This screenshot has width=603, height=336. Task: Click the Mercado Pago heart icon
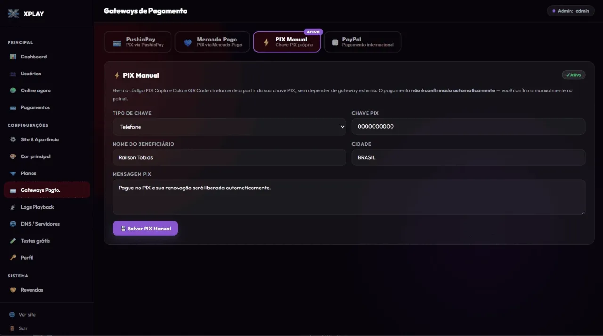coord(188,42)
